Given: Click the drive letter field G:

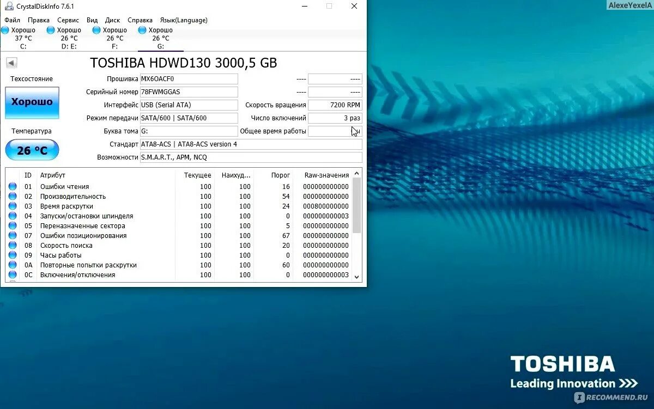Looking at the screenshot, I should tap(189, 131).
